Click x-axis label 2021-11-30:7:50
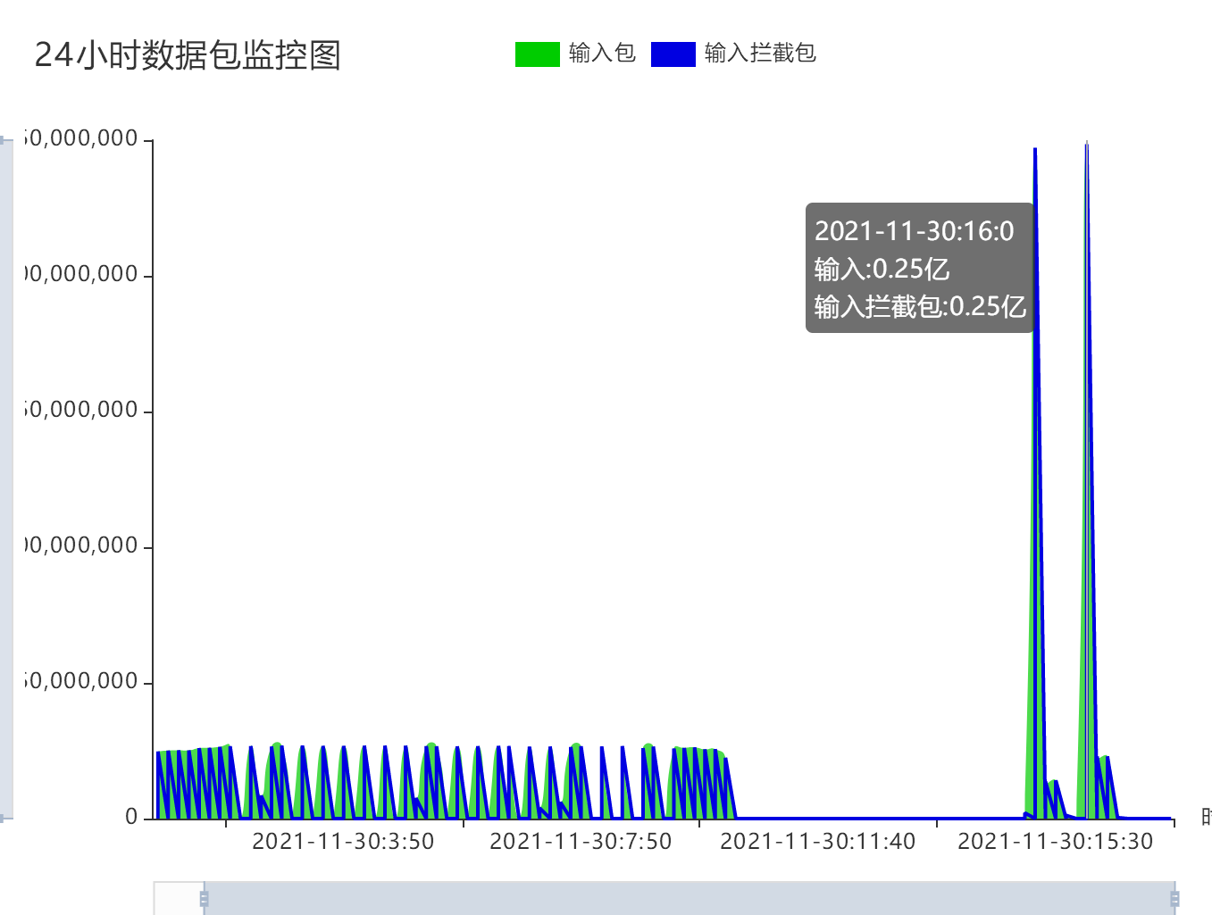Image resolution: width=1212 pixels, height=915 pixels. coord(581,842)
